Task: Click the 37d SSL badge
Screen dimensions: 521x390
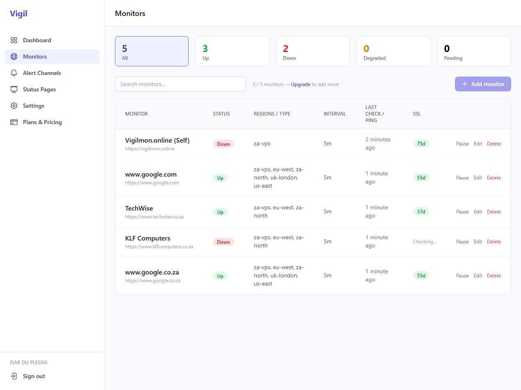Action: pos(421,211)
